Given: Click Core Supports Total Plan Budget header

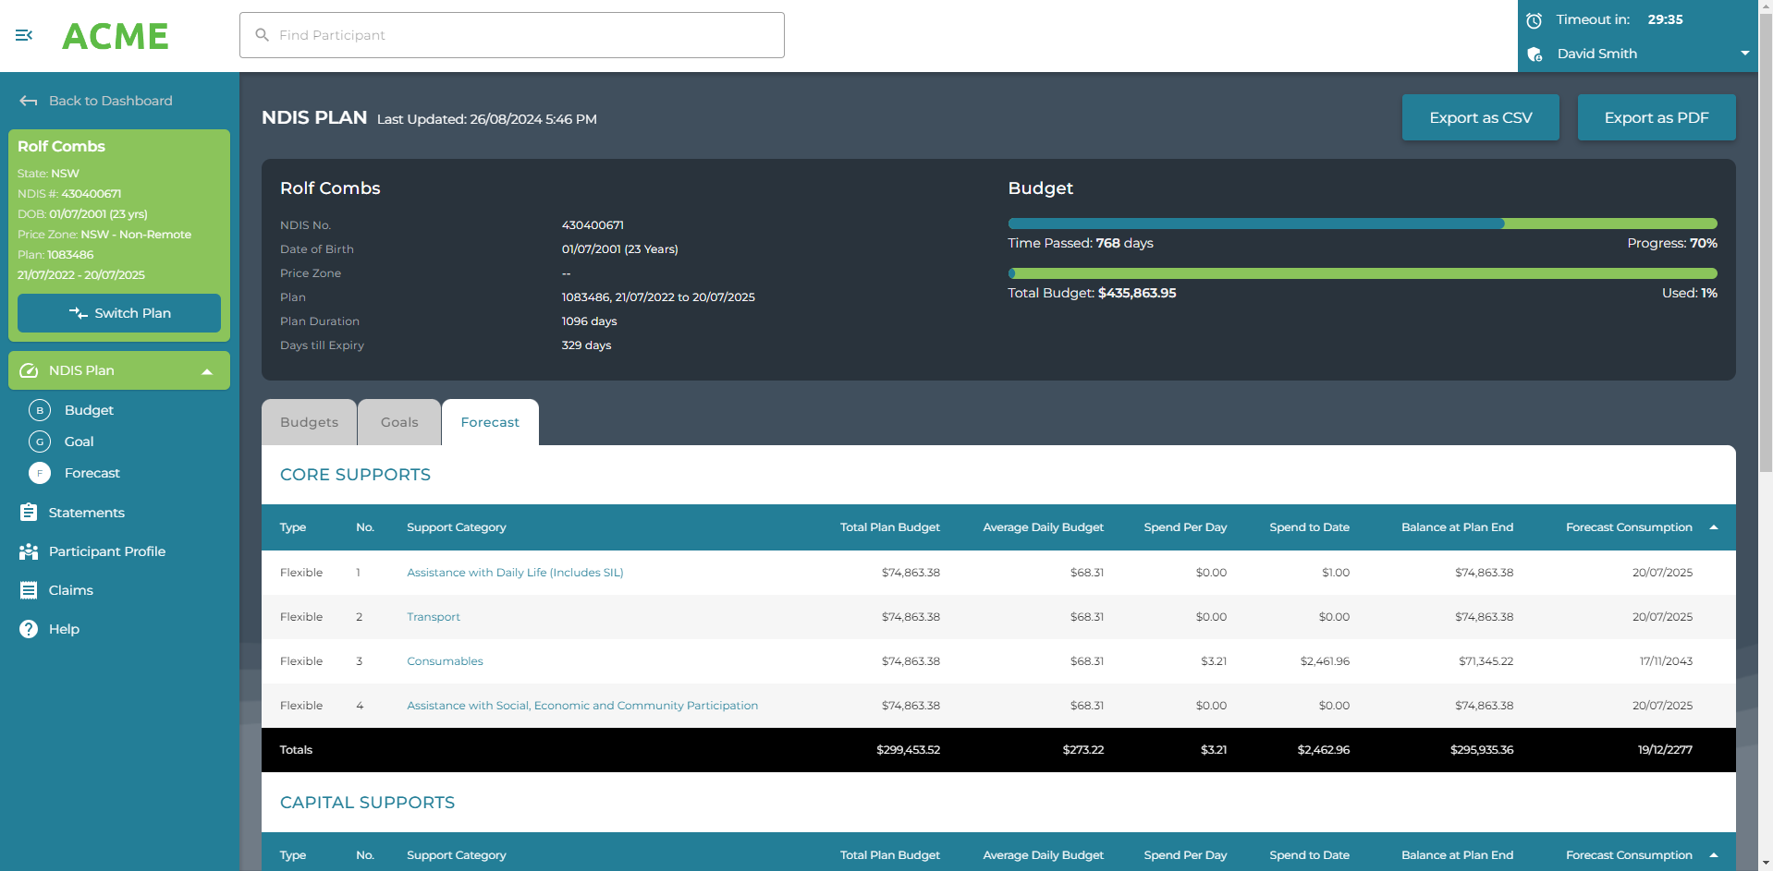Looking at the screenshot, I should tap(889, 527).
